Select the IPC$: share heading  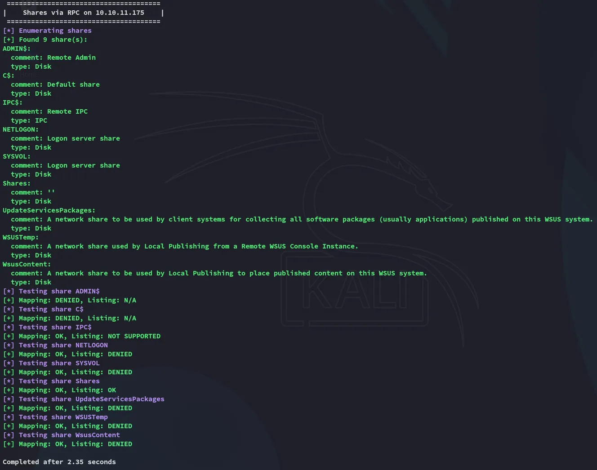(x=13, y=102)
